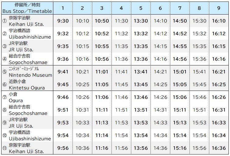Viewport: 230px width, 156px height.
Task: Select the 11:45 Kintetsu Ogura time
Action: (x=121, y=85)
